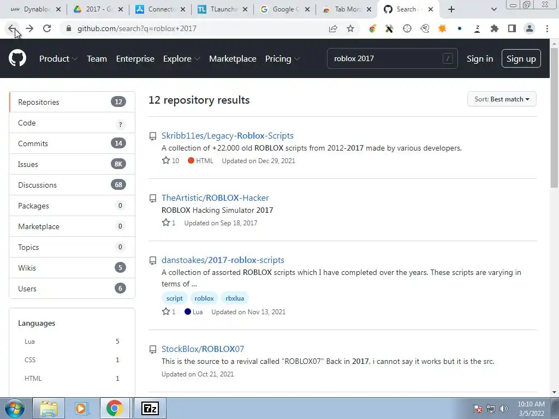
Task: Click the slash shortcut icon in search box
Action: (448, 58)
